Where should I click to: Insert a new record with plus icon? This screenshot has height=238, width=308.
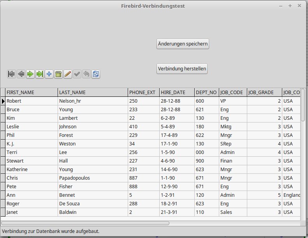tap(49, 74)
